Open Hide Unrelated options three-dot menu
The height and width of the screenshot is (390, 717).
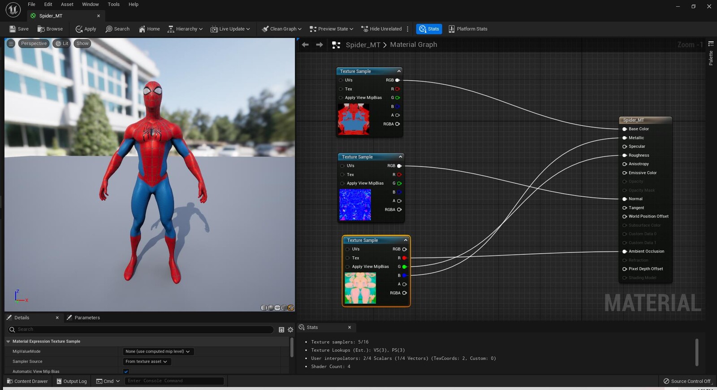407,29
